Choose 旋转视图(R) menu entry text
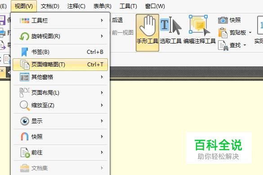The width and height of the screenshot is (263, 175). tap(46, 36)
